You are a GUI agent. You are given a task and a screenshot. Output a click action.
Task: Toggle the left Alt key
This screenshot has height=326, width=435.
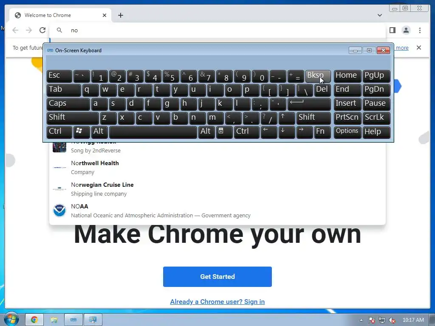99,132
